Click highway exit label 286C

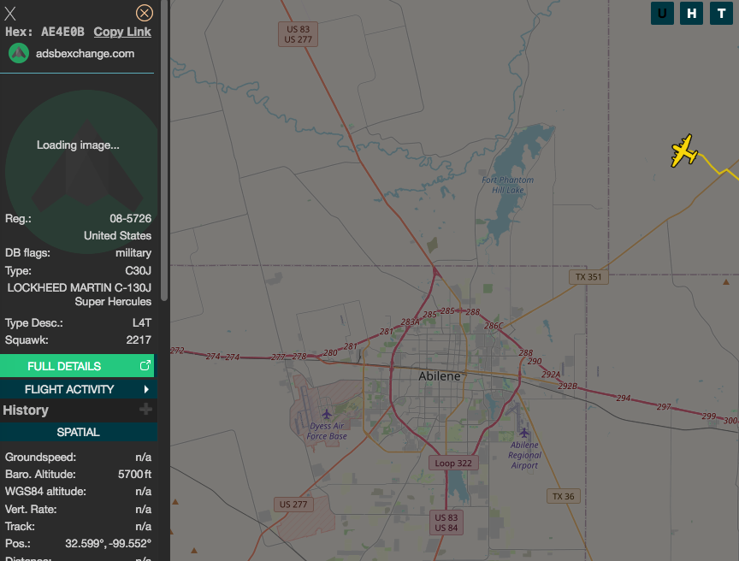pyautogui.click(x=494, y=326)
